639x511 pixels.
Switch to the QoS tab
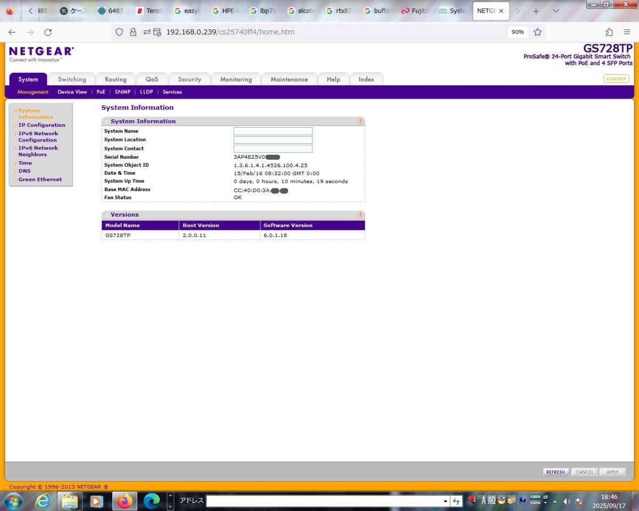tap(152, 79)
